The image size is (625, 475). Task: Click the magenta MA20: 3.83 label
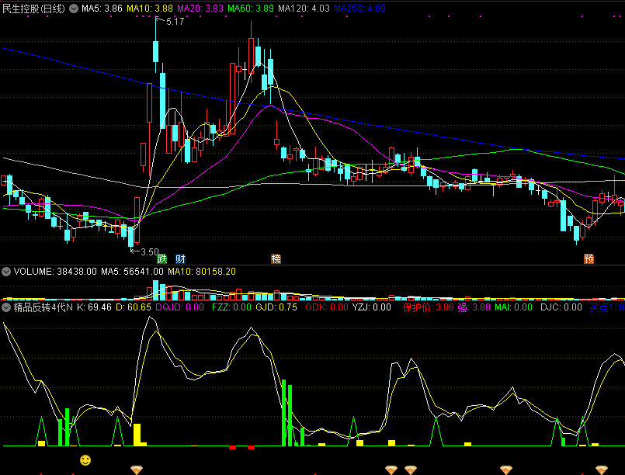(200, 9)
